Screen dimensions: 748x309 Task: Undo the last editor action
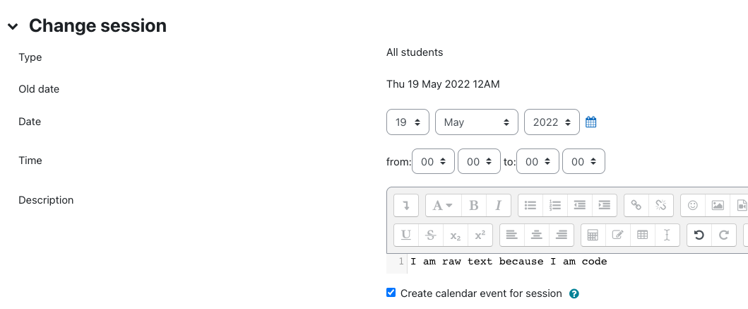(699, 235)
